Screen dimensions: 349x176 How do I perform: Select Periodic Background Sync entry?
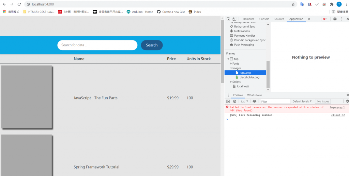(x=250, y=40)
